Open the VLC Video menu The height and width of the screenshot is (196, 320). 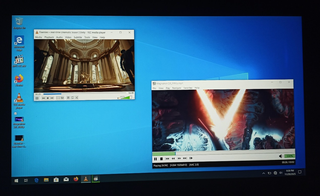click(68, 37)
